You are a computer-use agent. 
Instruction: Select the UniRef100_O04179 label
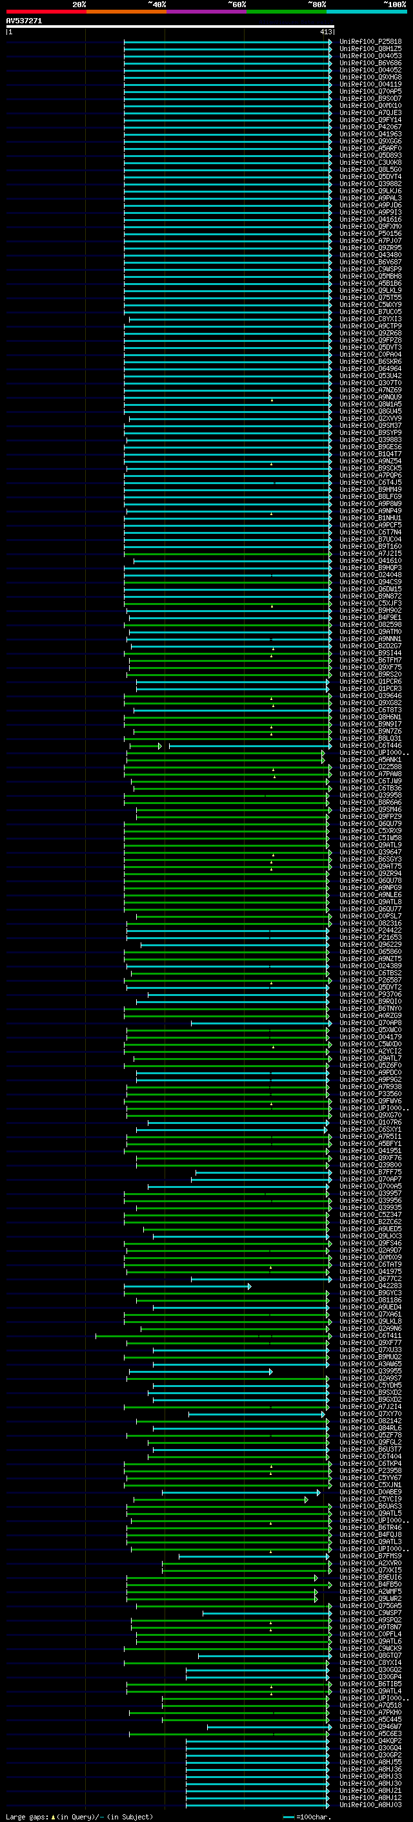point(370,1037)
